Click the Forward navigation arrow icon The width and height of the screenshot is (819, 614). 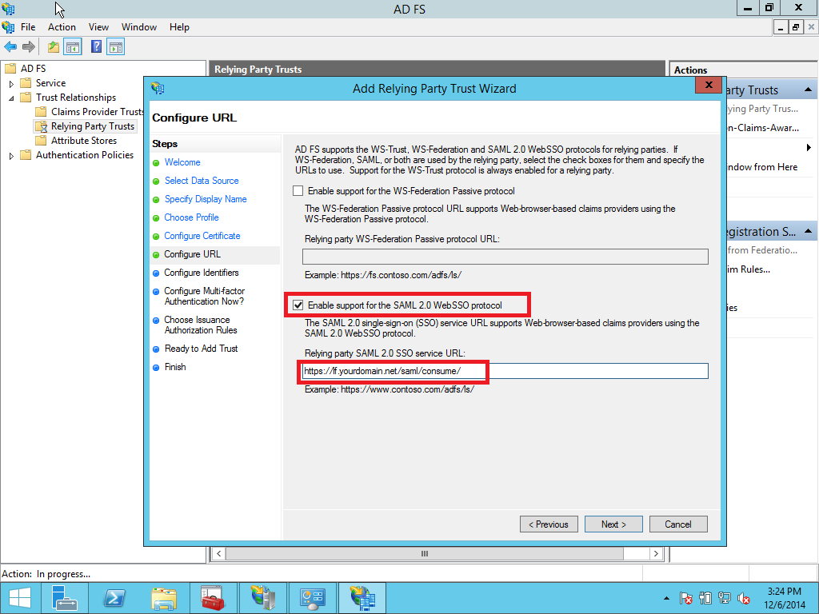tap(29, 46)
